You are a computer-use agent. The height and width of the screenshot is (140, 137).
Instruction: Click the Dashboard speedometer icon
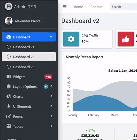tap(9, 37)
